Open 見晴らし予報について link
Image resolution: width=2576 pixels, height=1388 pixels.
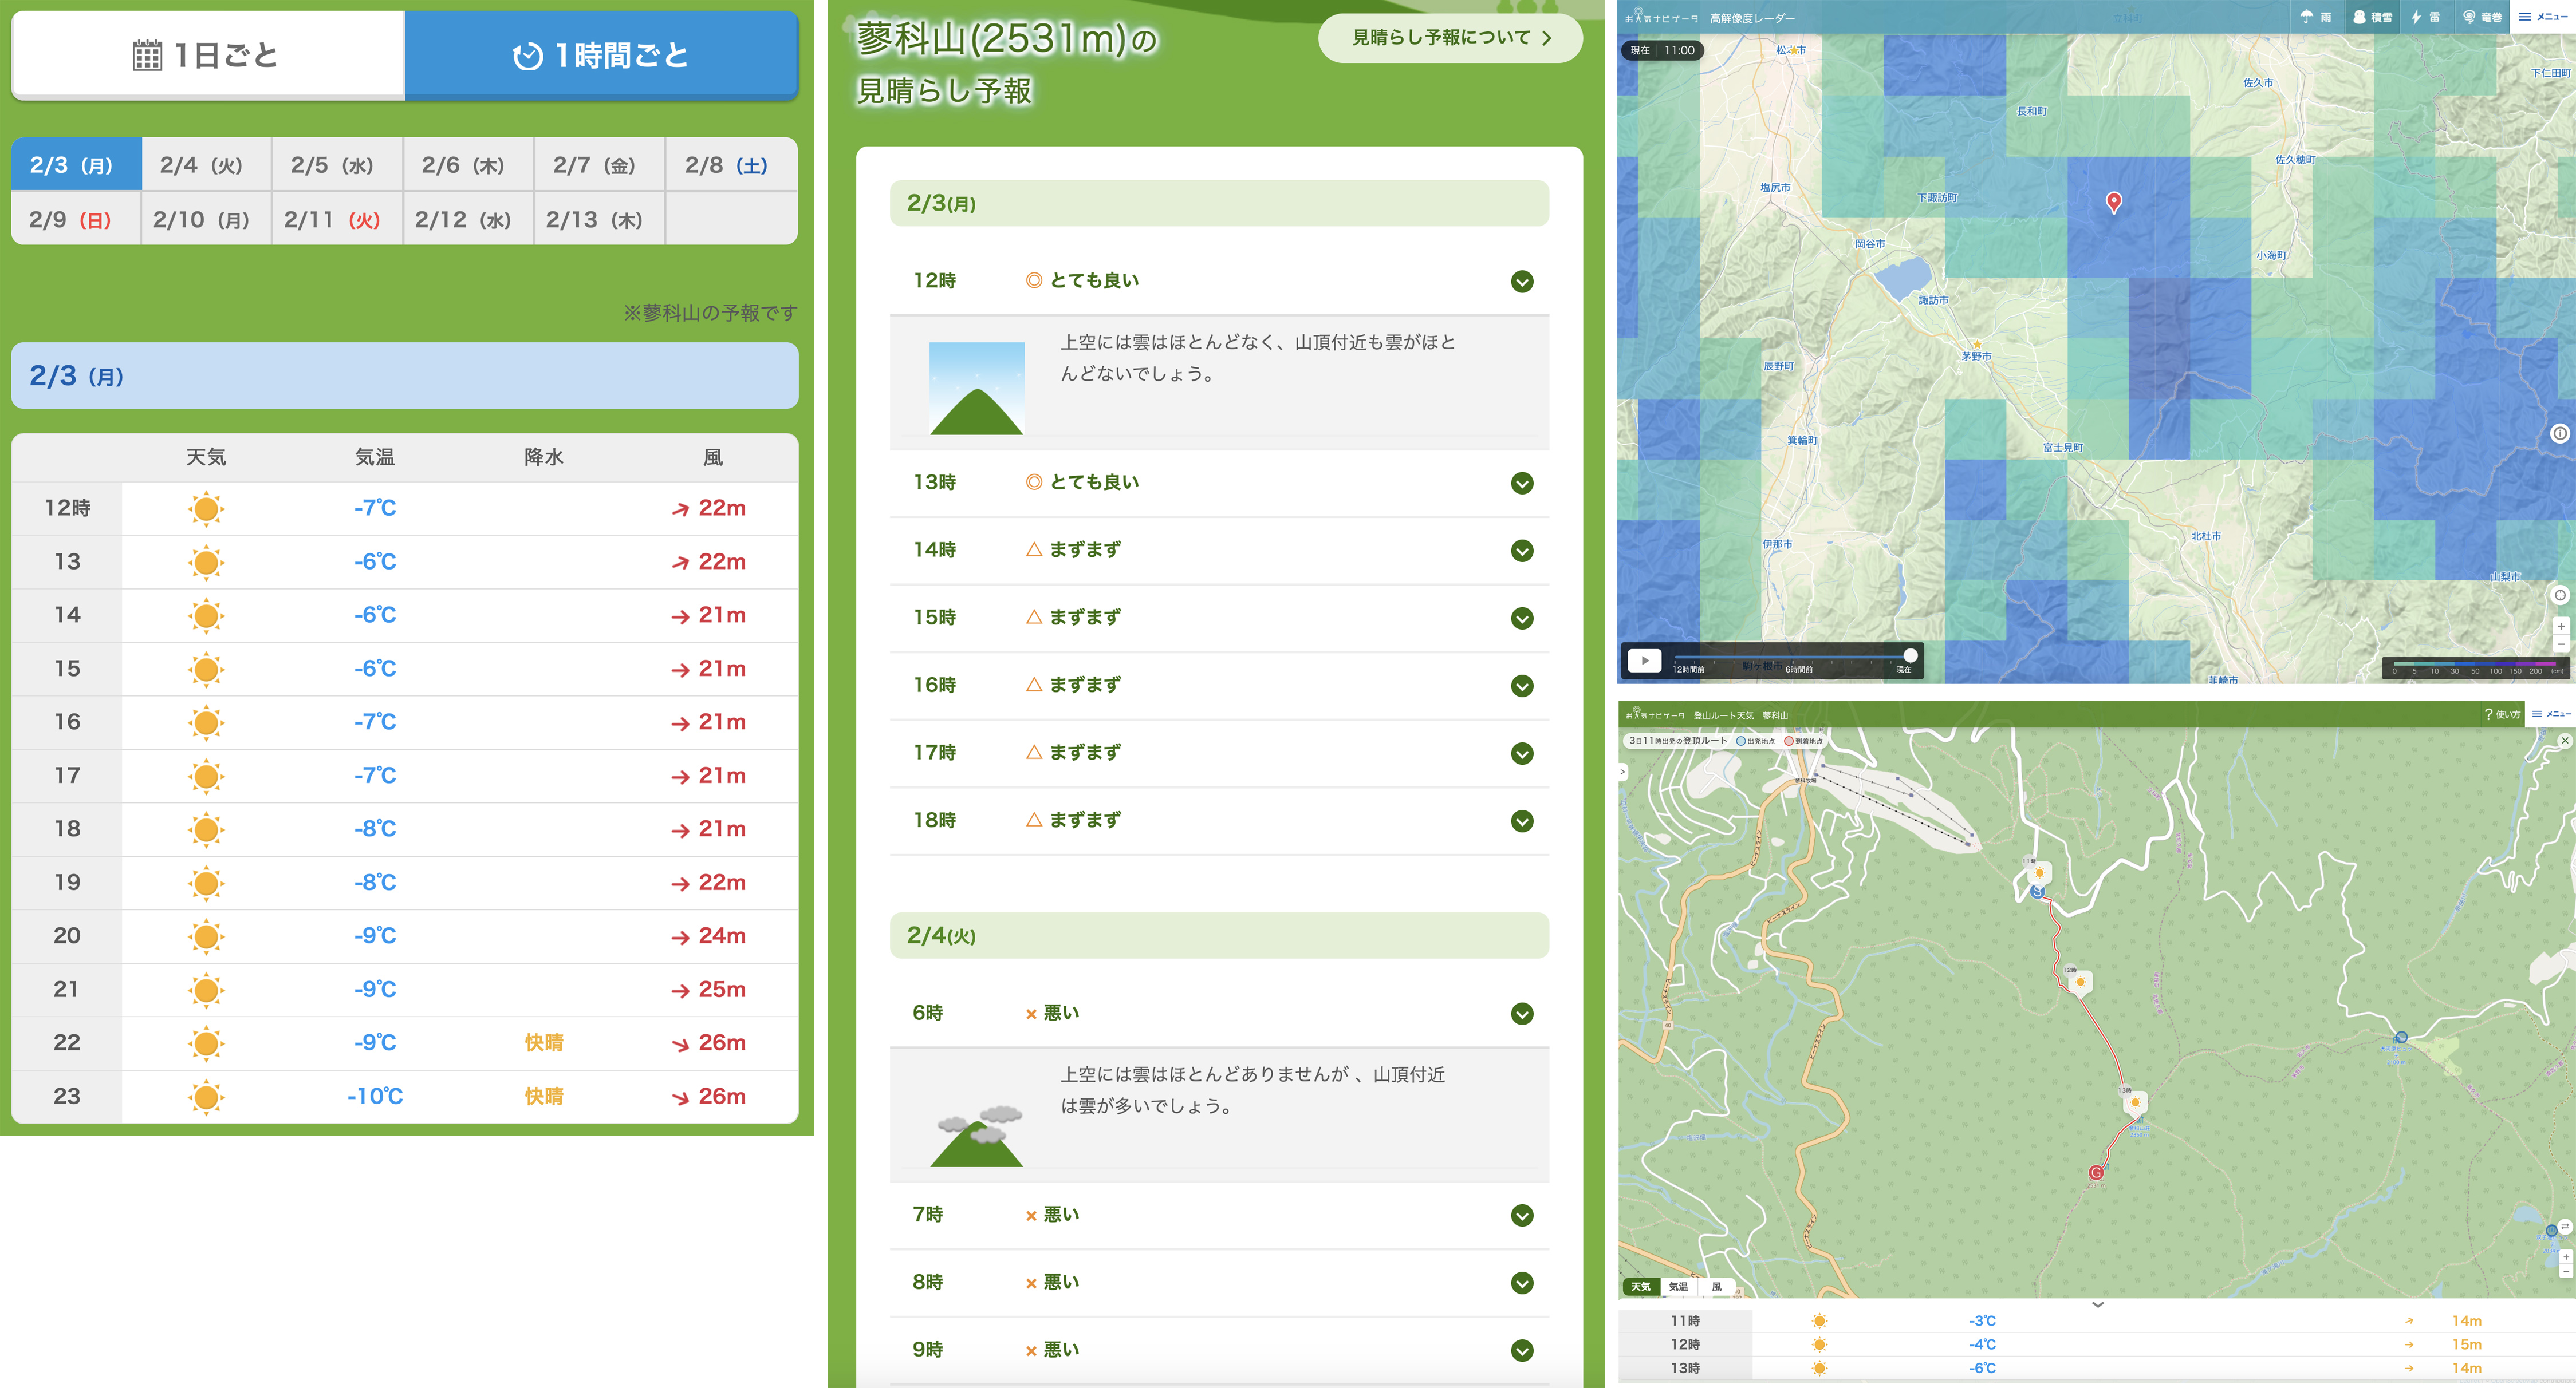1449,38
